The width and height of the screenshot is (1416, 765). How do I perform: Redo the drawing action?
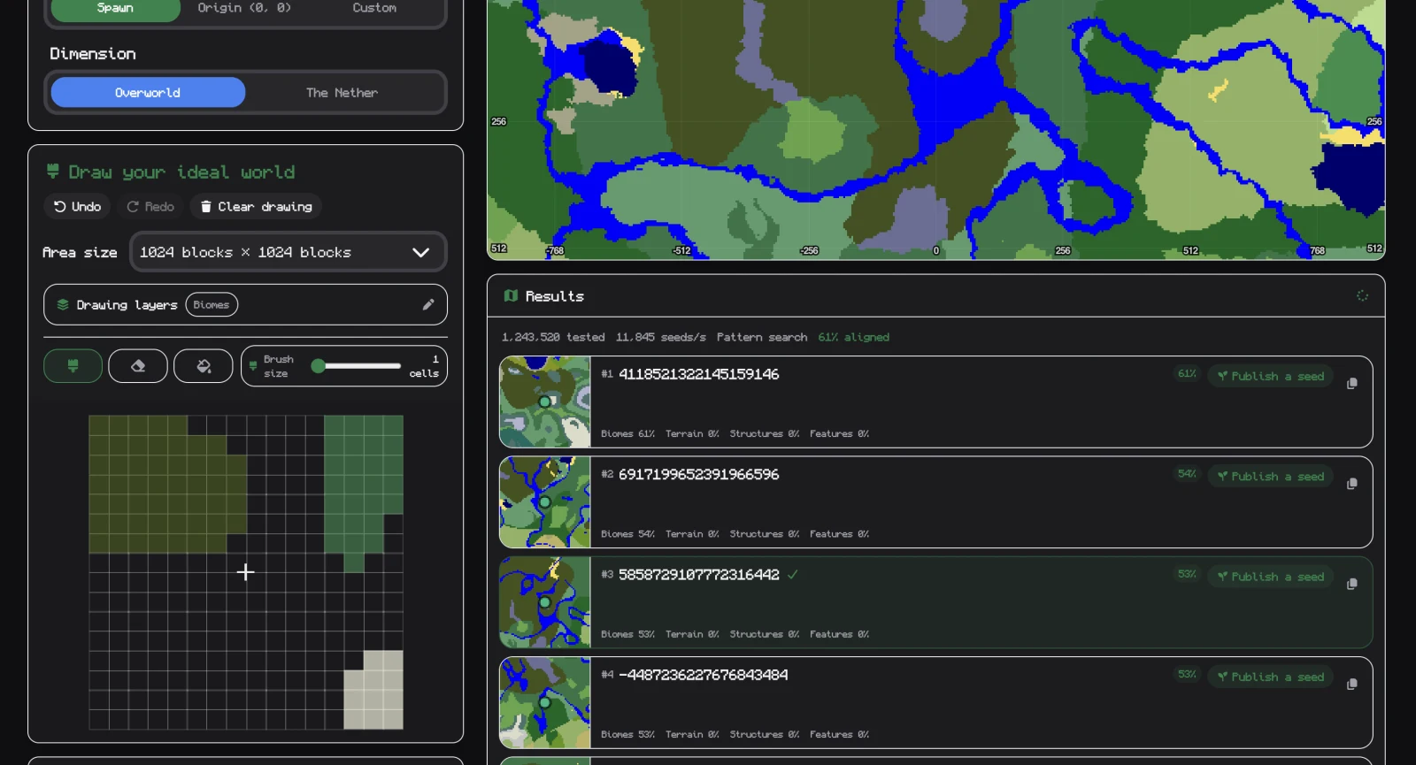[x=150, y=206]
